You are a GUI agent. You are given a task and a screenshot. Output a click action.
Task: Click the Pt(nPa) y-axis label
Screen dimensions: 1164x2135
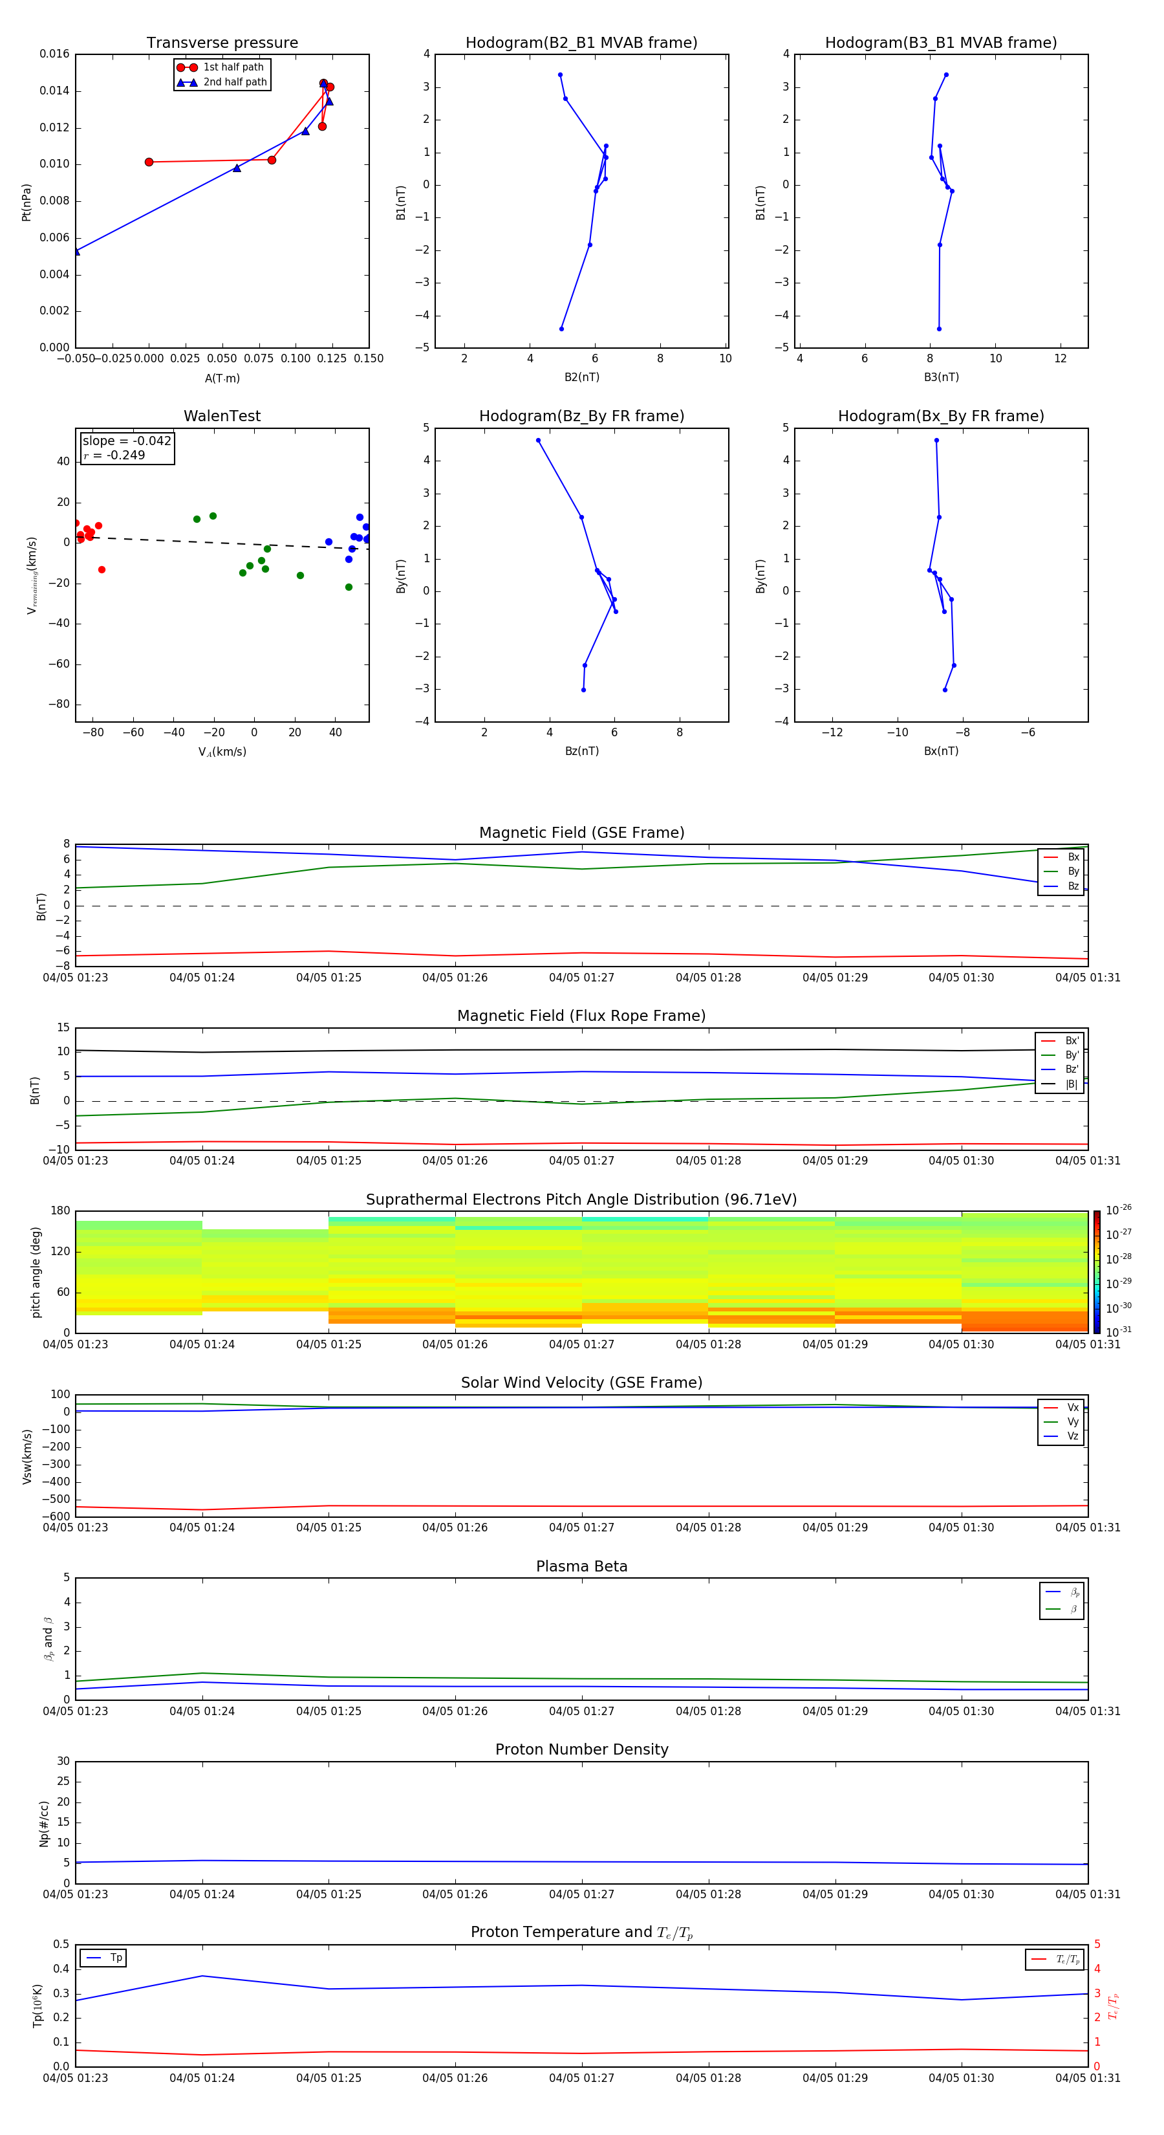tap(26, 201)
